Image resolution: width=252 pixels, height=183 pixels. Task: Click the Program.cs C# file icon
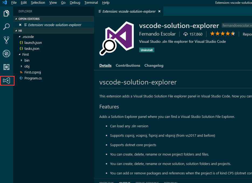(x=21, y=78)
